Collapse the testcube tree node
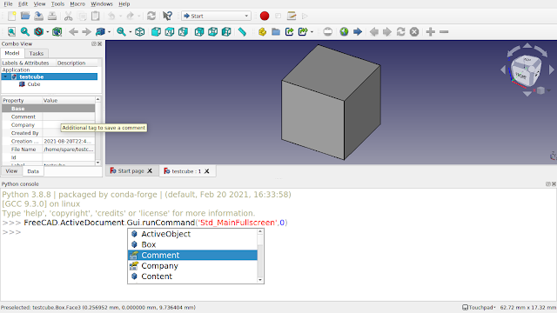The width and height of the screenshot is (557, 313). click(5, 77)
